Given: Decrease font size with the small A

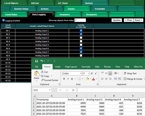Looking at the screenshot, I should [96, 74].
